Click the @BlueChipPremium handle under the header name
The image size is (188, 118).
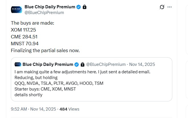click(x=44, y=13)
